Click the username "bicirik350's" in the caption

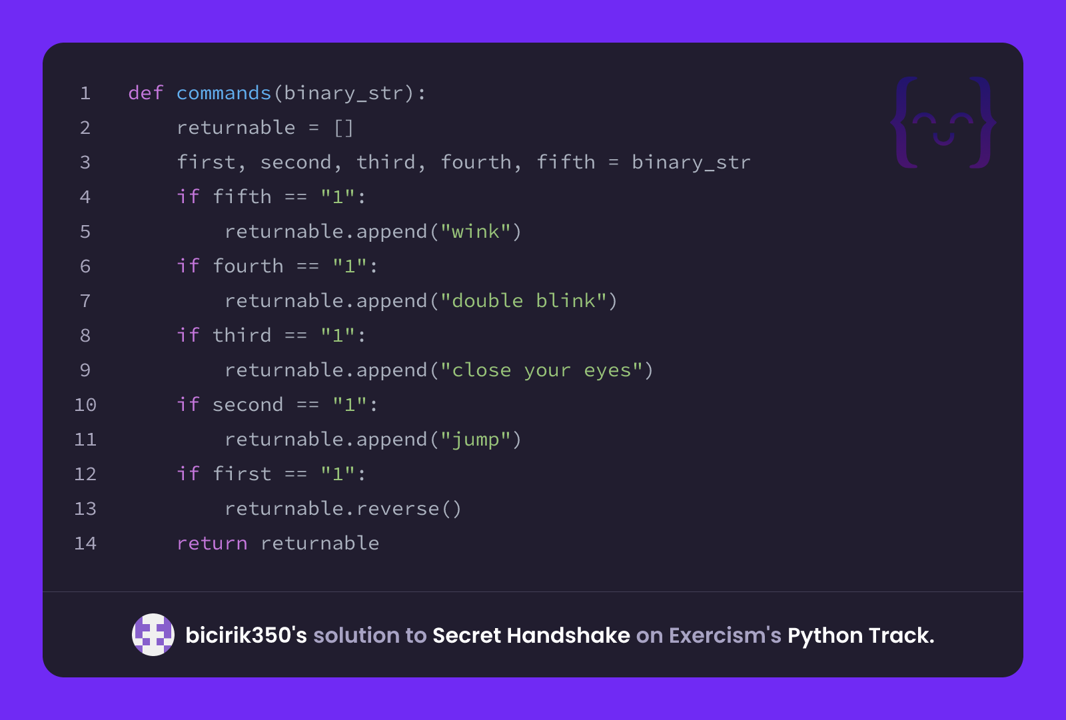[x=246, y=635]
